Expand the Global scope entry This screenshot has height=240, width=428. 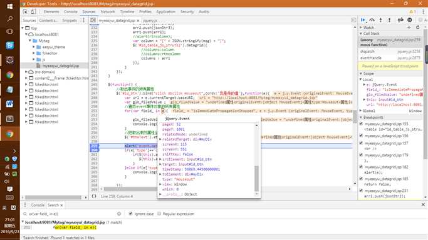[361, 111]
